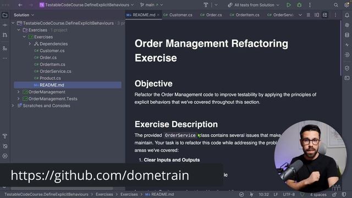352x198 pixels.
Task: Open IDE settings gear icon
Action: [x=347, y=5]
